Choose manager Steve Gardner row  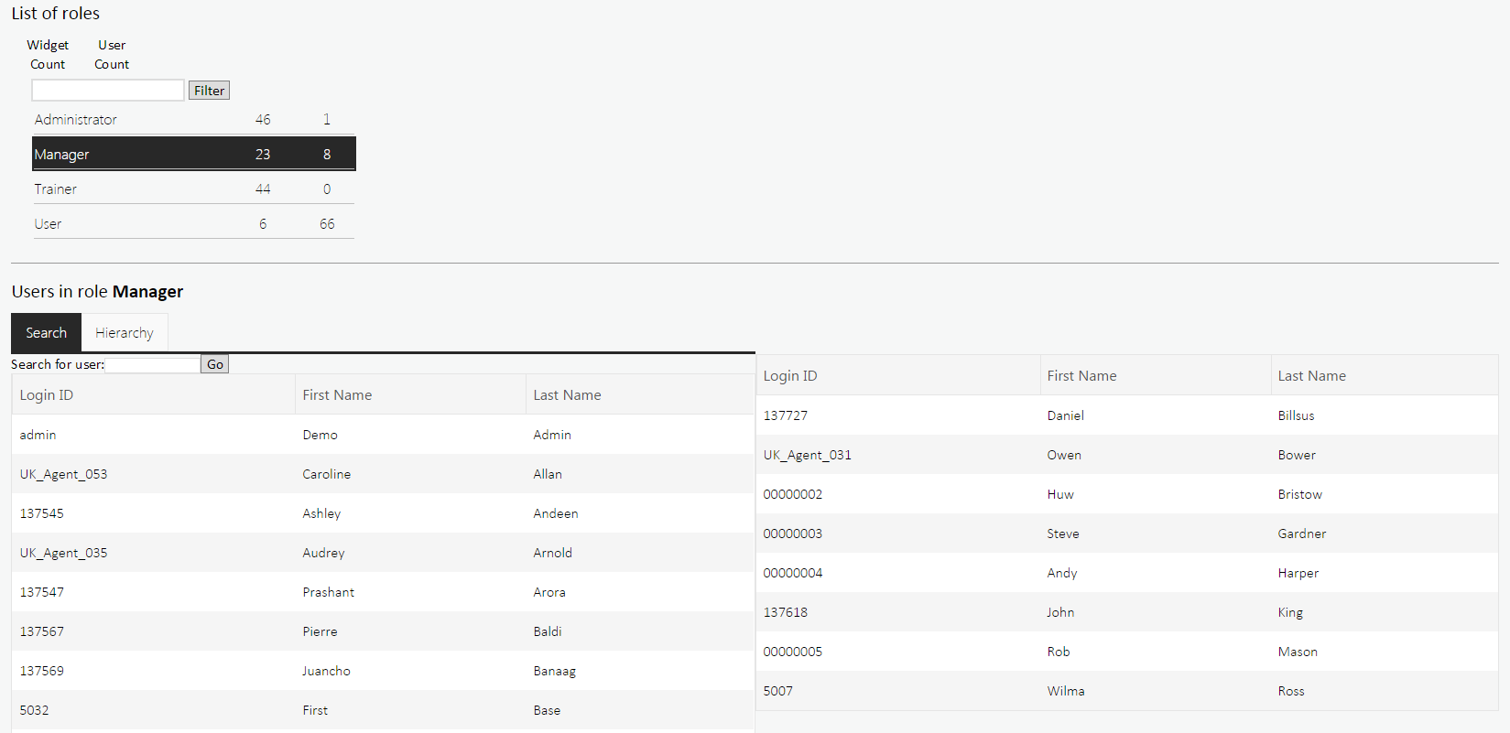[x=1126, y=534]
